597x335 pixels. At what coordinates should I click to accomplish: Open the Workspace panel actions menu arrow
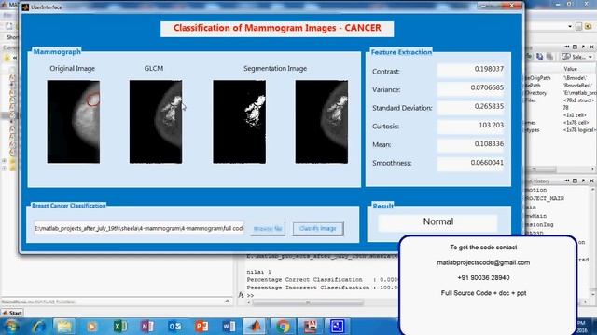click(x=567, y=47)
